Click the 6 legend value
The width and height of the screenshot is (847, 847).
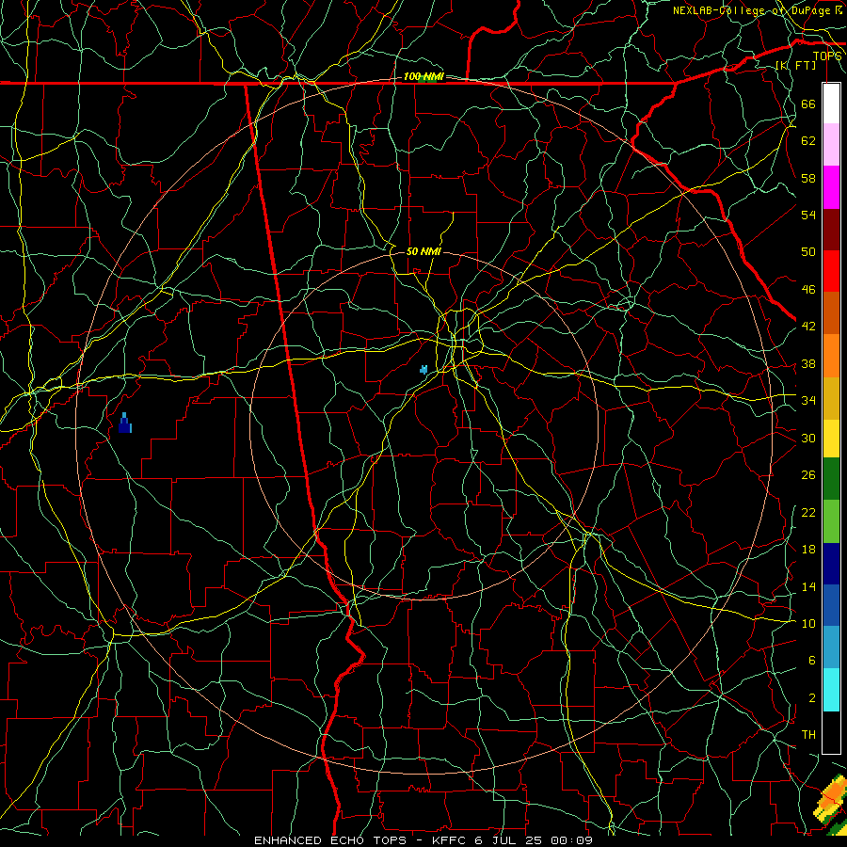811,661
